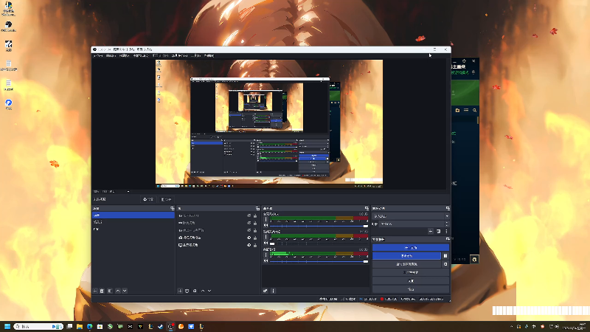Pause recording with the pause icon
Screen dimensions: 590x332
[x=445, y=256]
